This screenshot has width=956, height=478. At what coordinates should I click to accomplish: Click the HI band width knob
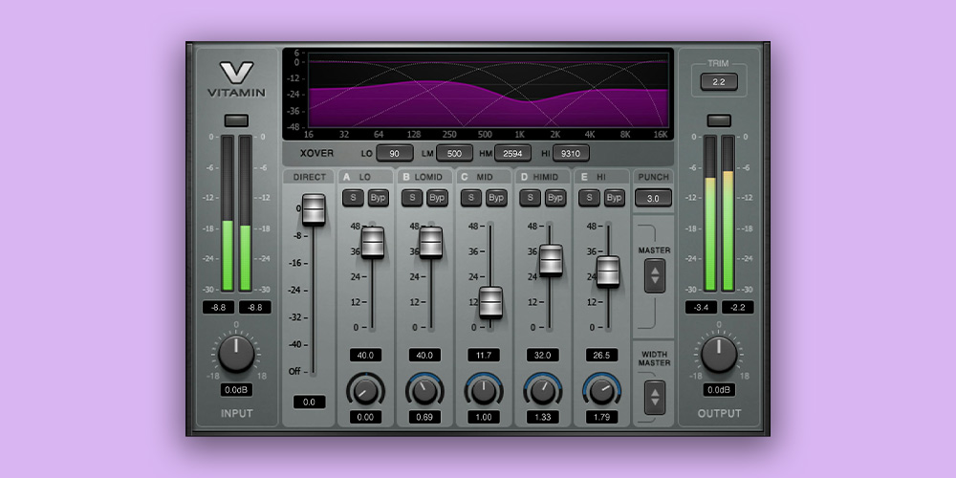tap(601, 391)
